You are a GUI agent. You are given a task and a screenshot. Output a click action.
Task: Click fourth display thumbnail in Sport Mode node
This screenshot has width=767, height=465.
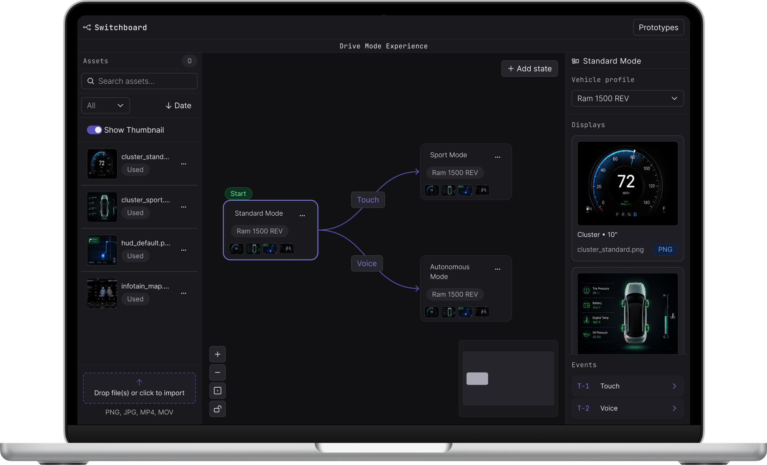pyautogui.click(x=482, y=190)
